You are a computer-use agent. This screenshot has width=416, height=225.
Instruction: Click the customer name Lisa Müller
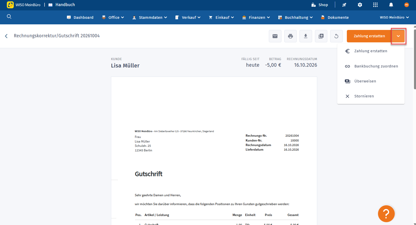(125, 65)
